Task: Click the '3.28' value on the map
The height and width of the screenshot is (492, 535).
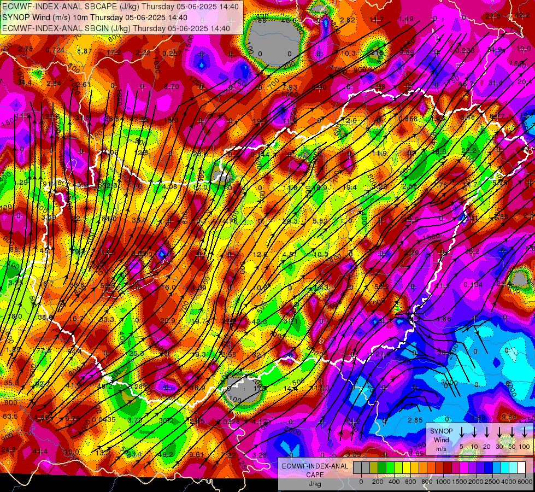Action: point(260,455)
